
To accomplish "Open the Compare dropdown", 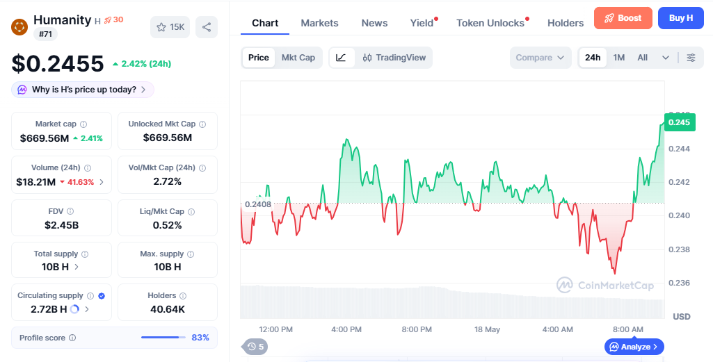I will point(540,58).
